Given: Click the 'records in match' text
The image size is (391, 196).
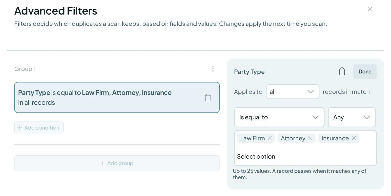Looking at the screenshot, I should click(x=346, y=92).
